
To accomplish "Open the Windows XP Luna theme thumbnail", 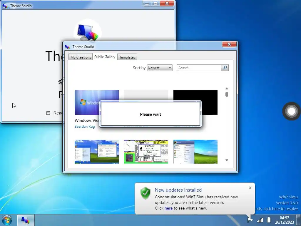I will click(x=96, y=152).
